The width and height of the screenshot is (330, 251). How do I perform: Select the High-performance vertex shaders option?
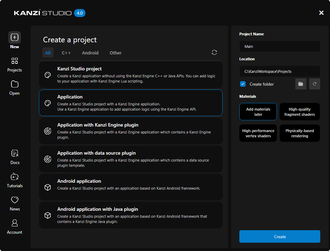pyautogui.click(x=258, y=133)
